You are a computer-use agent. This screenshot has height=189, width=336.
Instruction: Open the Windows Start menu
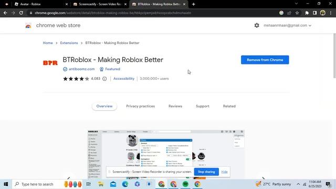click(x=6, y=184)
